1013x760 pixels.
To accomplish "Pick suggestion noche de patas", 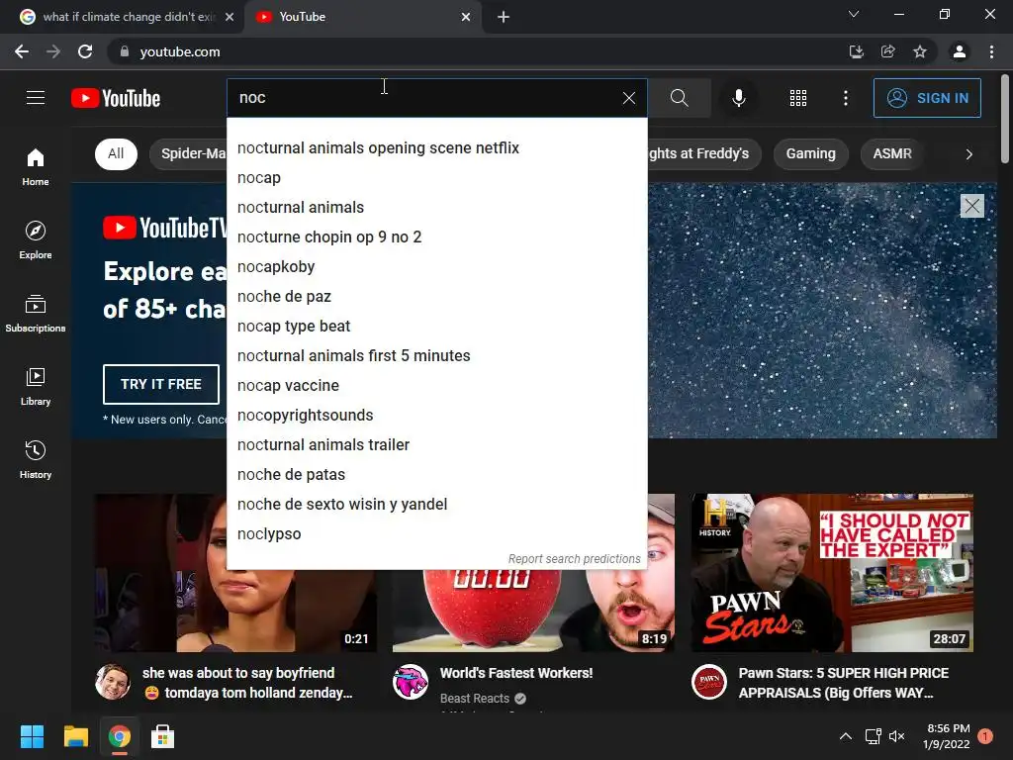I will click(x=436, y=475).
